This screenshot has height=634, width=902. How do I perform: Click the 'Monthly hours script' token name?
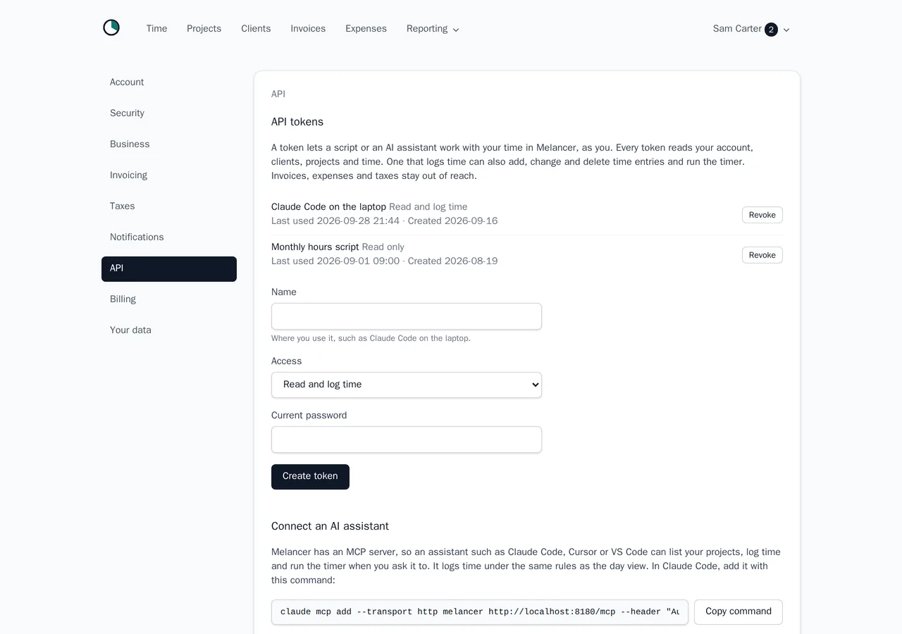(x=315, y=247)
